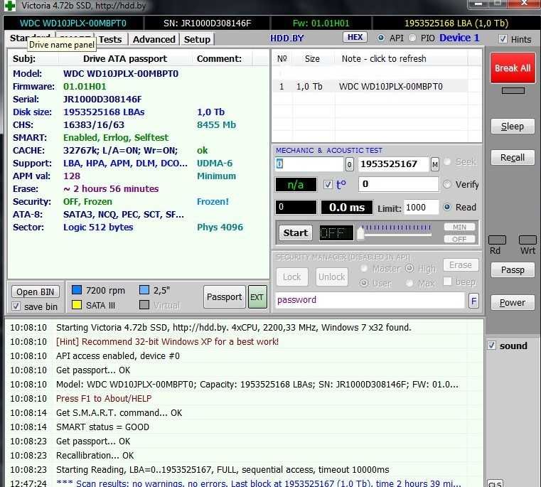The width and height of the screenshot is (541, 487).
Task: Open the Tests tab
Action: click(110, 39)
